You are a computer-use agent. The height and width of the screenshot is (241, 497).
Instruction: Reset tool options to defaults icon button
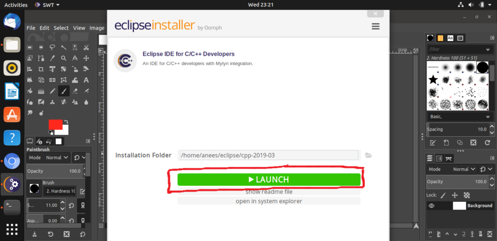pos(83,234)
